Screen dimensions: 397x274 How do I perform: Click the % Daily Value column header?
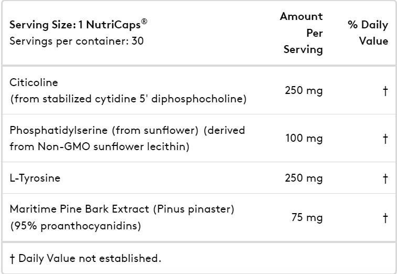tap(368, 33)
